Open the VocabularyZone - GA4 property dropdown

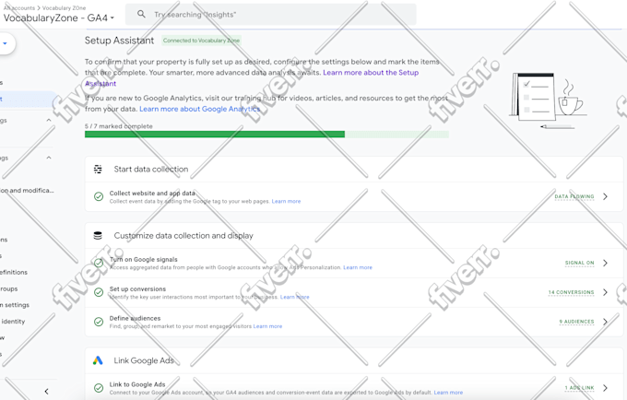pos(59,18)
